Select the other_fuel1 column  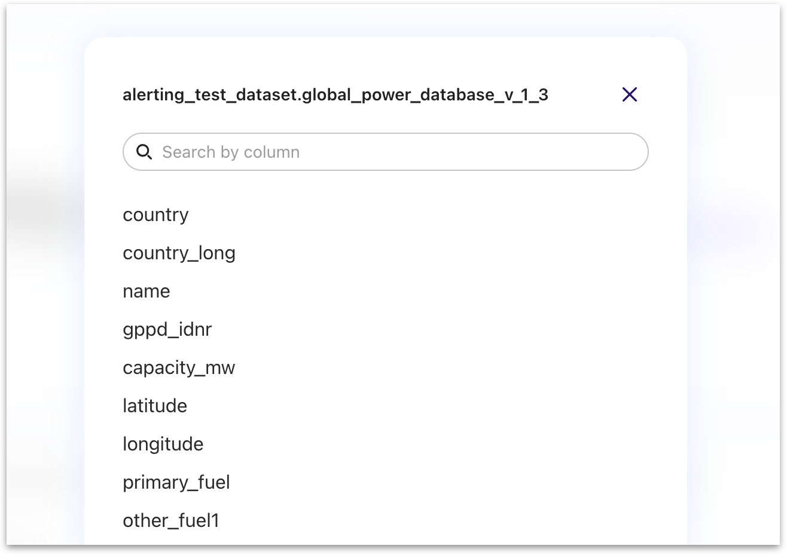pyautogui.click(x=171, y=521)
